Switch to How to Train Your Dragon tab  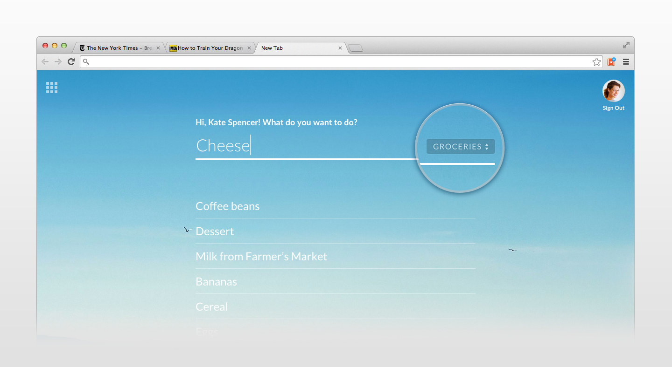pyautogui.click(x=210, y=48)
